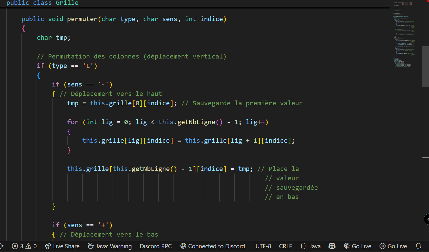
Task: Open the UTF-8 encoding selector
Action: tap(263, 246)
